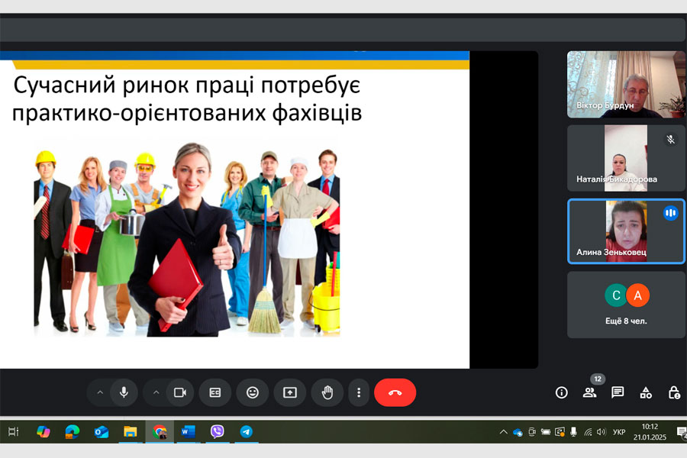Viewport: 687px width, 458px height.
Task: Open Microsoft Edge from the taskbar
Action: pyautogui.click(x=73, y=432)
